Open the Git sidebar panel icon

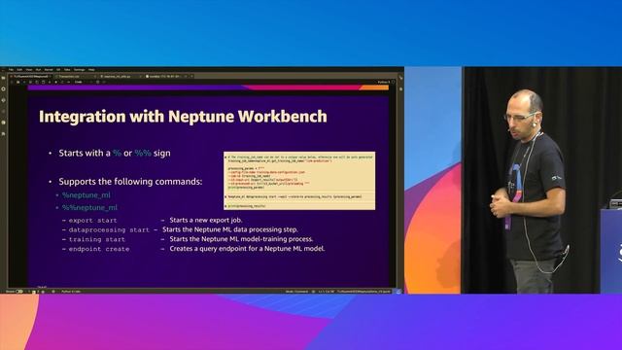coord(3,100)
